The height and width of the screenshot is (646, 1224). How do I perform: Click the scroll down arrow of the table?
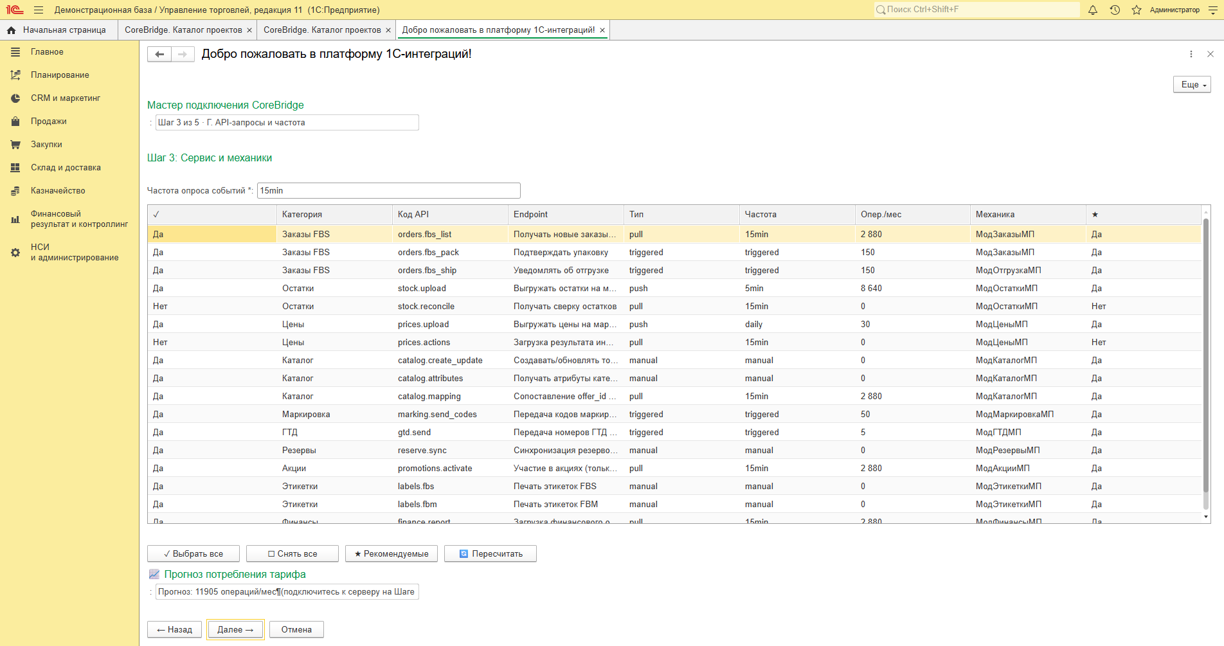pos(1206,517)
